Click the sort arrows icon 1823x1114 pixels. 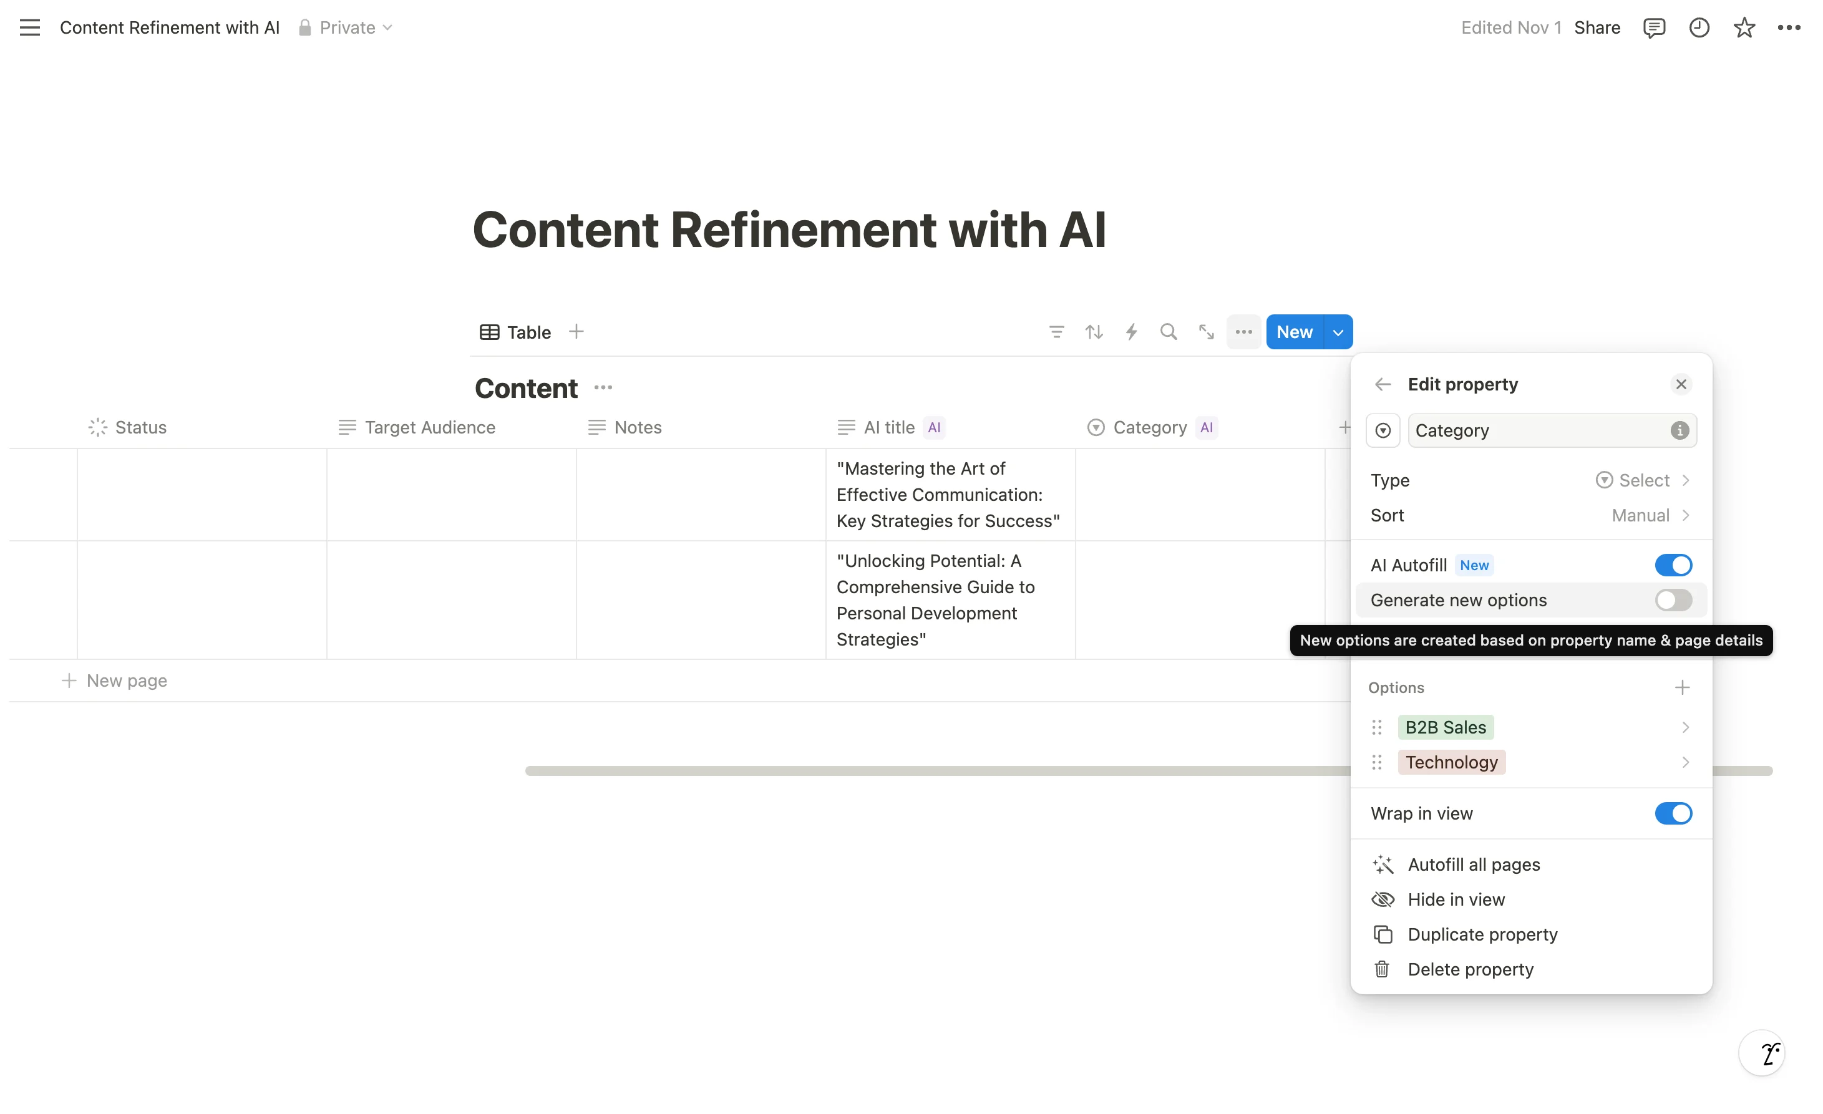click(x=1094, y=332)
